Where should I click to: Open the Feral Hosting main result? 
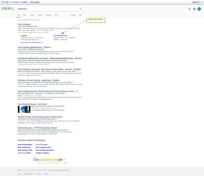point(24,24)
